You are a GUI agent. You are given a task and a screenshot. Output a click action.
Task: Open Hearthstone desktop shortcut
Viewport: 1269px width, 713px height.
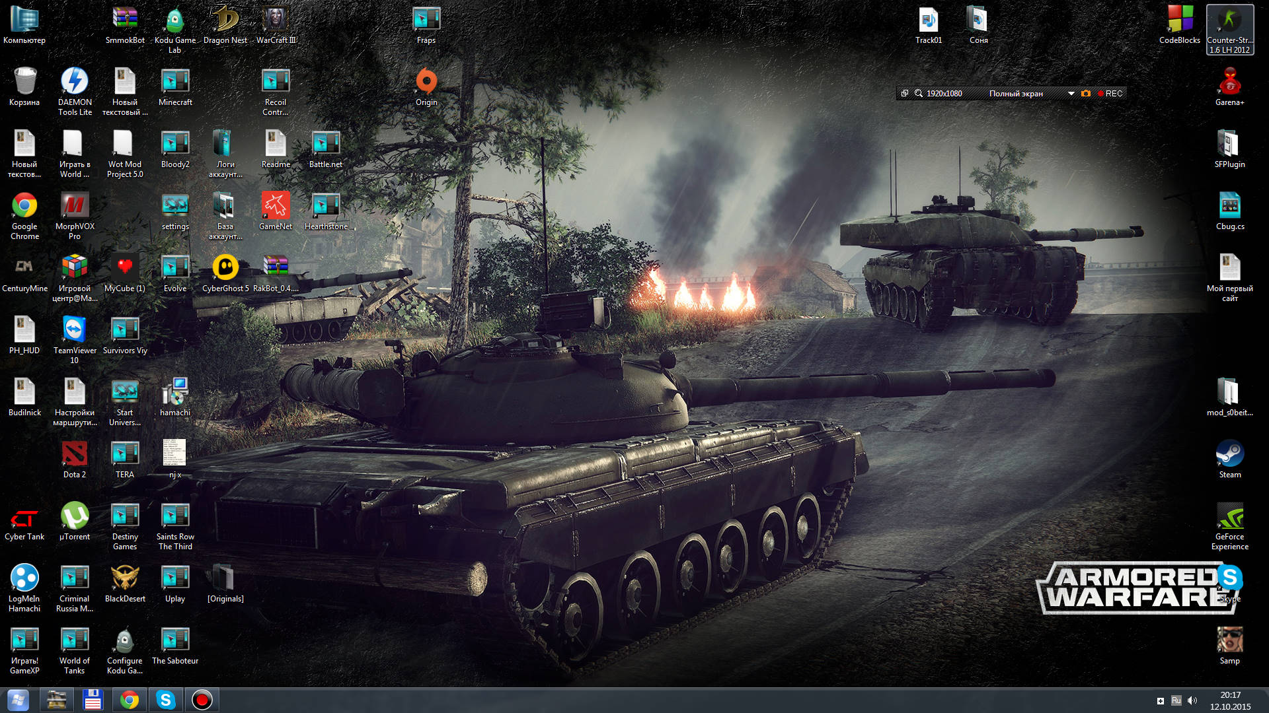click(326, 211)
